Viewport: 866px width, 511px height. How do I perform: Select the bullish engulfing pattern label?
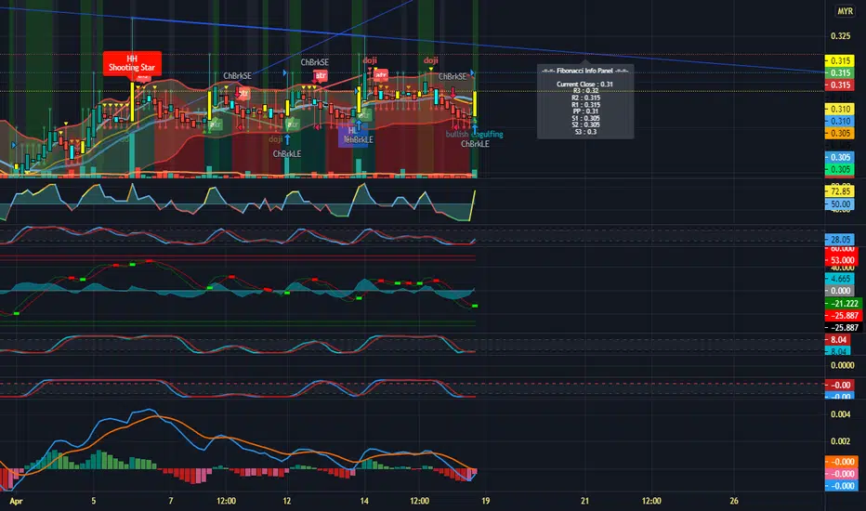[475, 134]
